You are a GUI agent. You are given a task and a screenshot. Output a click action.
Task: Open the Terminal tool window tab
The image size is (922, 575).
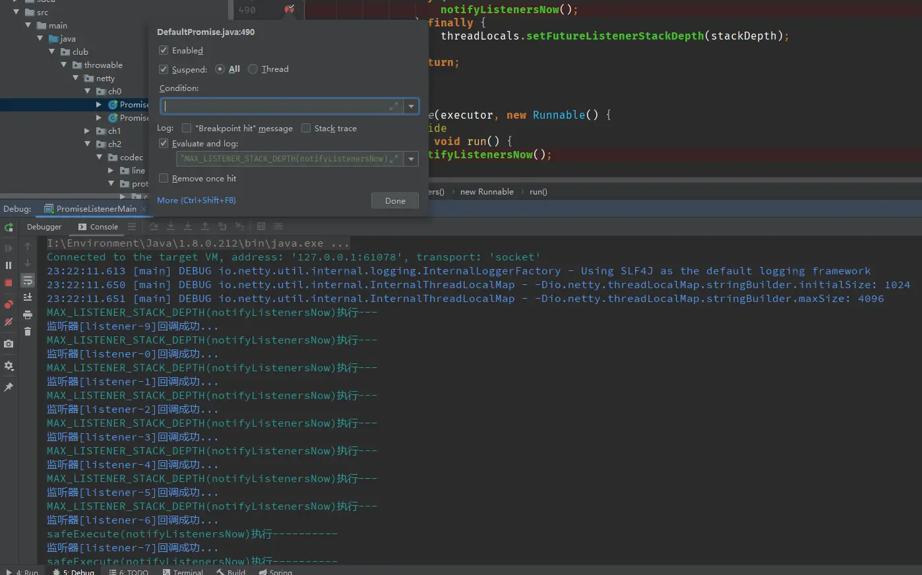(183, 572)
